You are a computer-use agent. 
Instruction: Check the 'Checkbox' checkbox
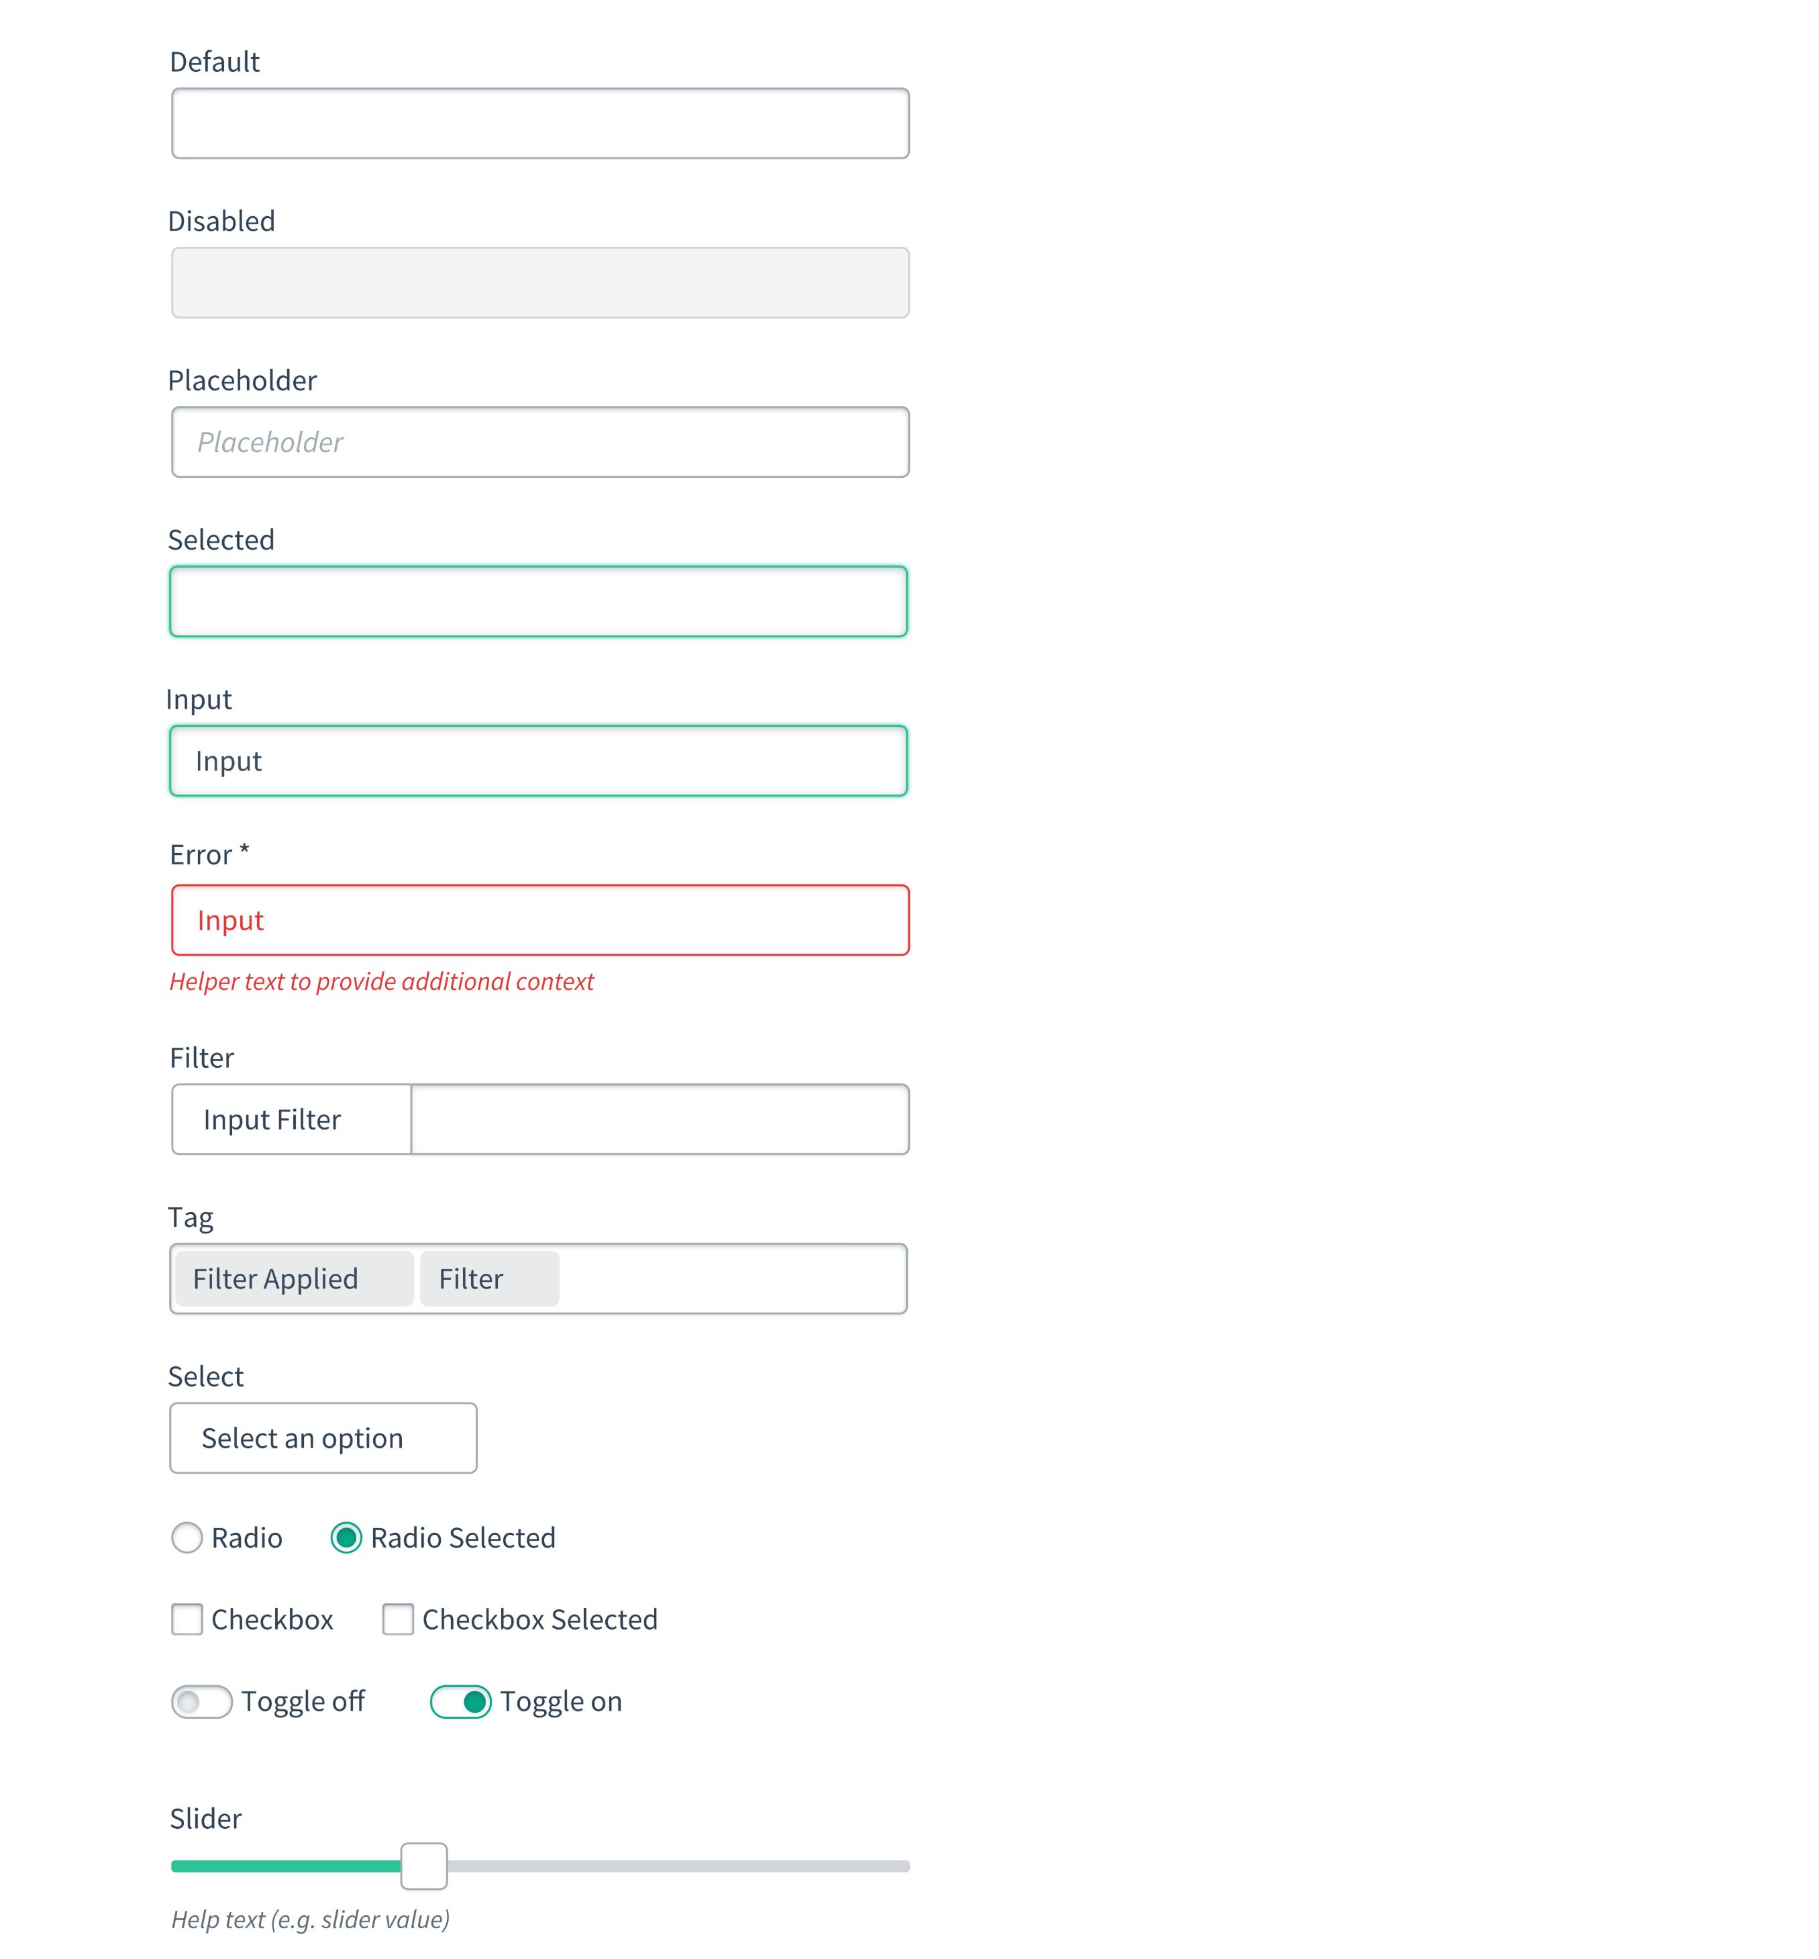pos(187,1619)
